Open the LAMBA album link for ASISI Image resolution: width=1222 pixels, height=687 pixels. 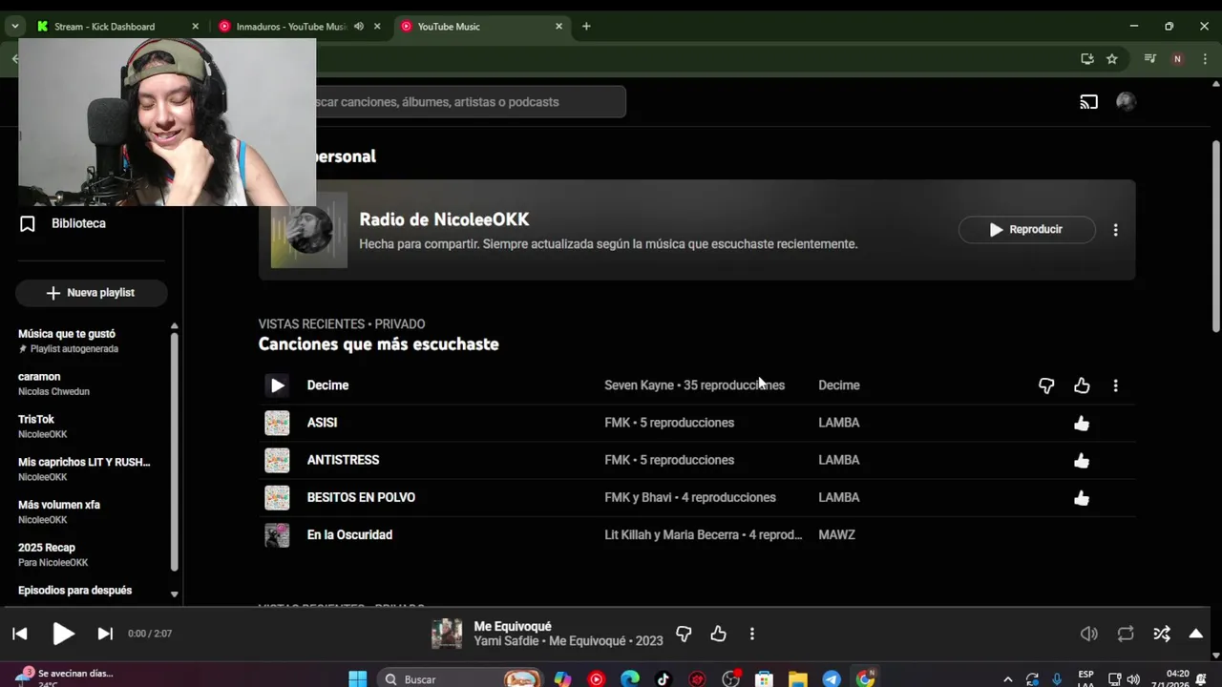pyautogui.click(x=839, y=423)
